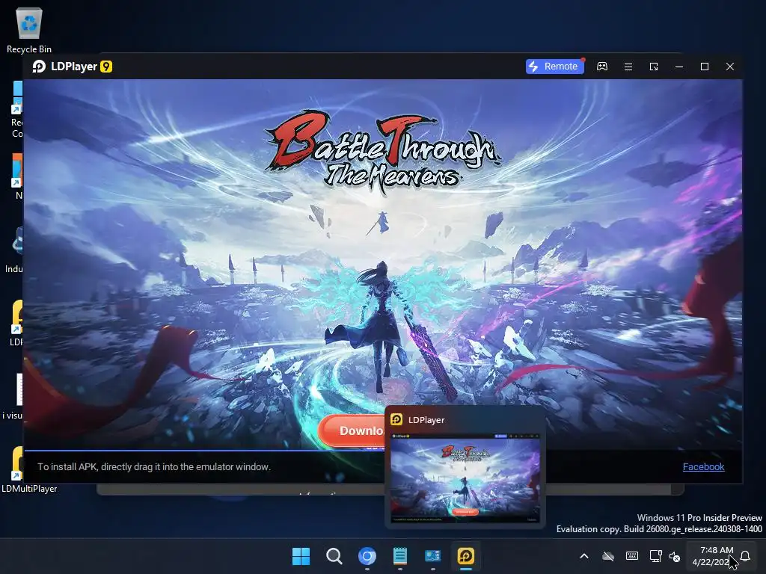
Task: Open the touch keyboard tray icon
Action: pos(631,556)
